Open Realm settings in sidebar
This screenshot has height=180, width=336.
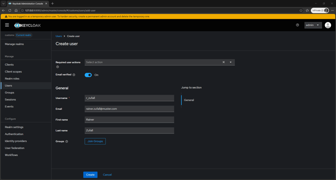point(14,127)
